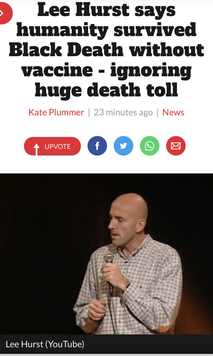Upvote this article
213x356 pixels.
tap(52, 146)
